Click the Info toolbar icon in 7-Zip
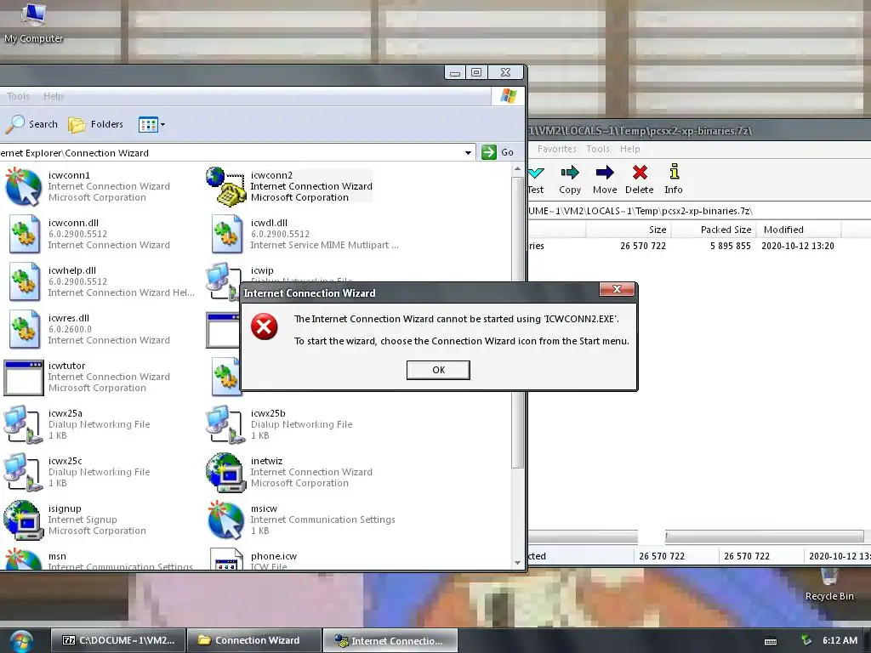Screen dimensions: 871x653 point(674,179)
